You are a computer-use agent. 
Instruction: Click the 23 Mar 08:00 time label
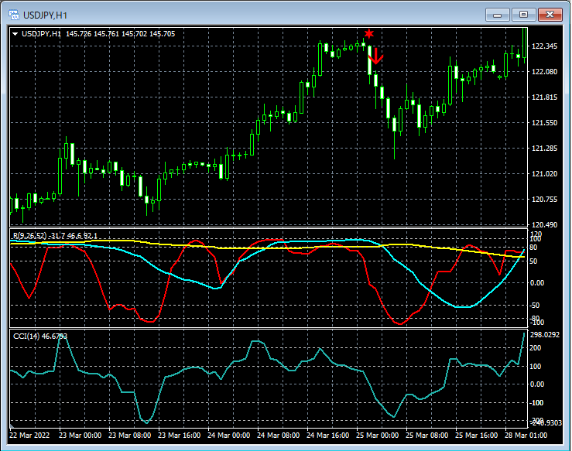click(x=130, y=436)
